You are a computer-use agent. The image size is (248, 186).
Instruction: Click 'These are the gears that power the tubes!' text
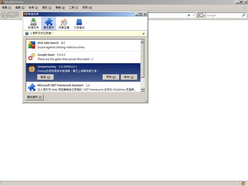65,59
